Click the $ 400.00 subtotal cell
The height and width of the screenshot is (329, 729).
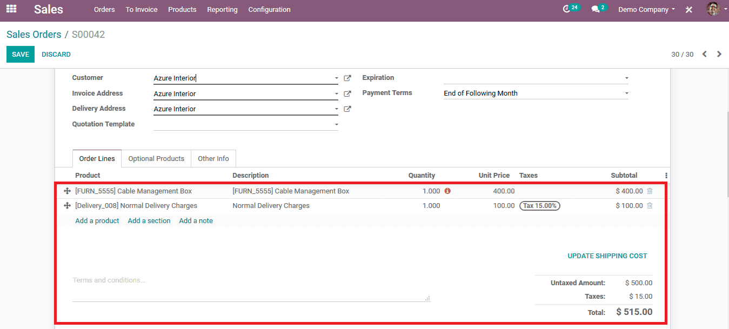pos(629,191)
